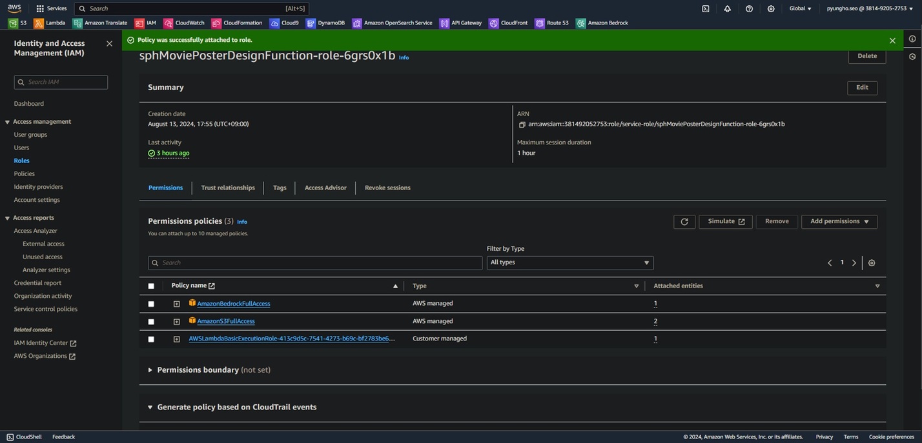The image size is (922, 443).
Task: Copy the role ARN
Action: [522, 124]
